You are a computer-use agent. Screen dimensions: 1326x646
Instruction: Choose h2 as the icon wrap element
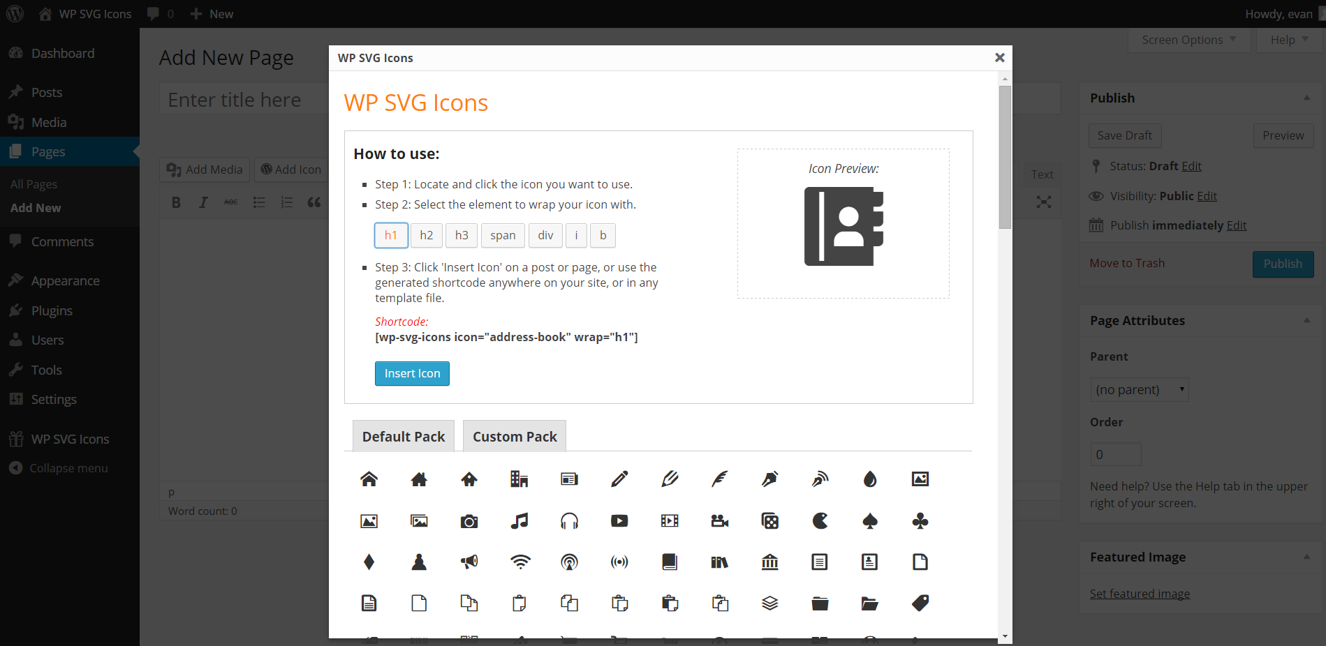(x=426, y=235)
